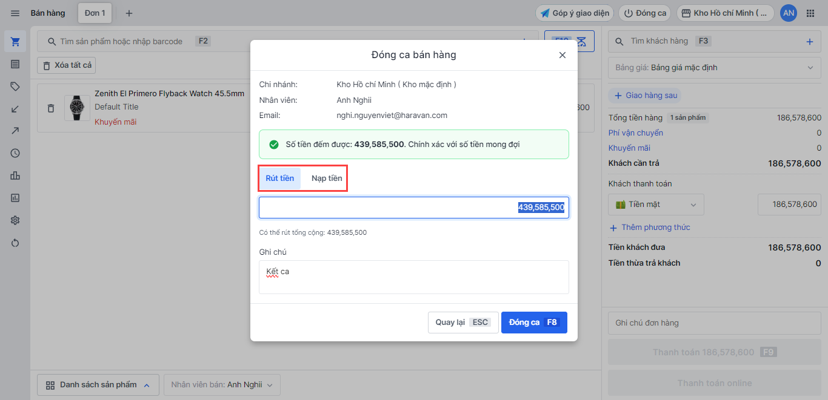Screen dimensions: 828x400
Task: Click the price tag sidebar icon
Action: coord(15,87)
